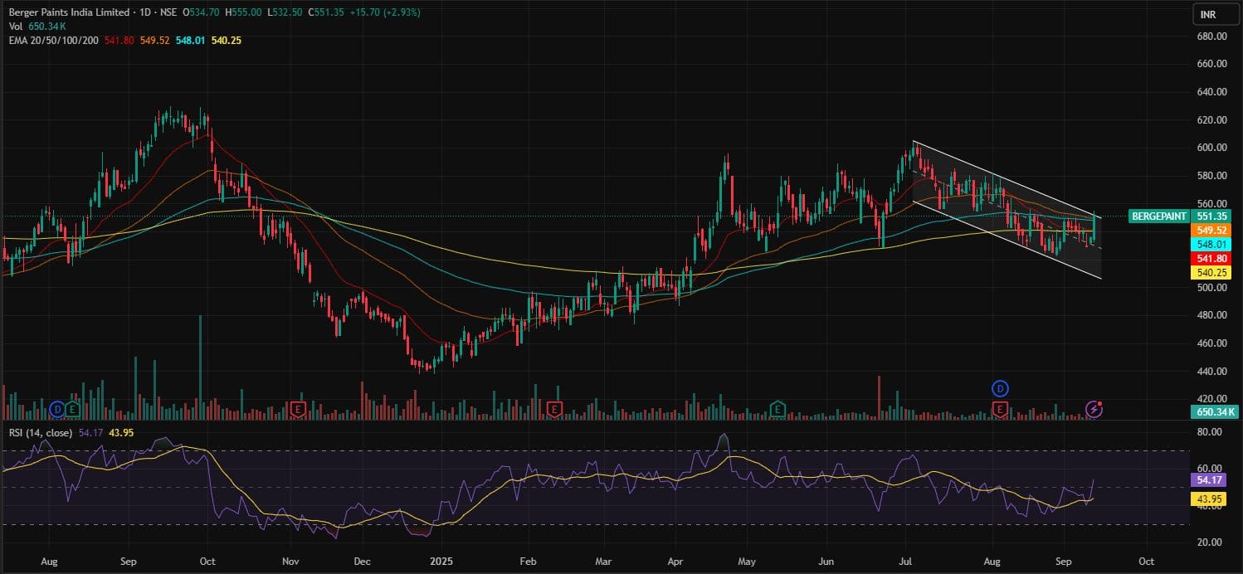The width and height of the screenshot is (1243, 574).
Task: Open the INR currency selector
Action: 1209,14
